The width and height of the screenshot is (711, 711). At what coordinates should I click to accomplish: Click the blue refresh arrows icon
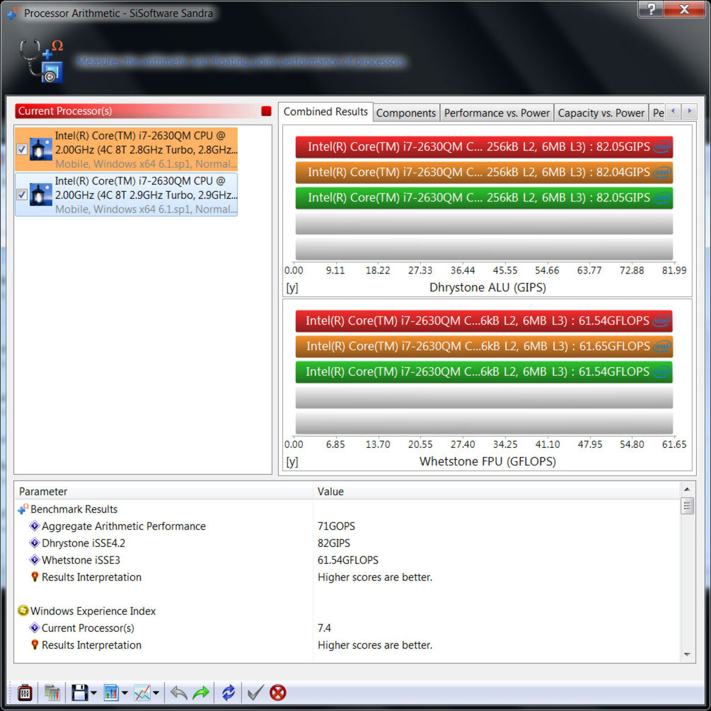[x=228, y=692]
